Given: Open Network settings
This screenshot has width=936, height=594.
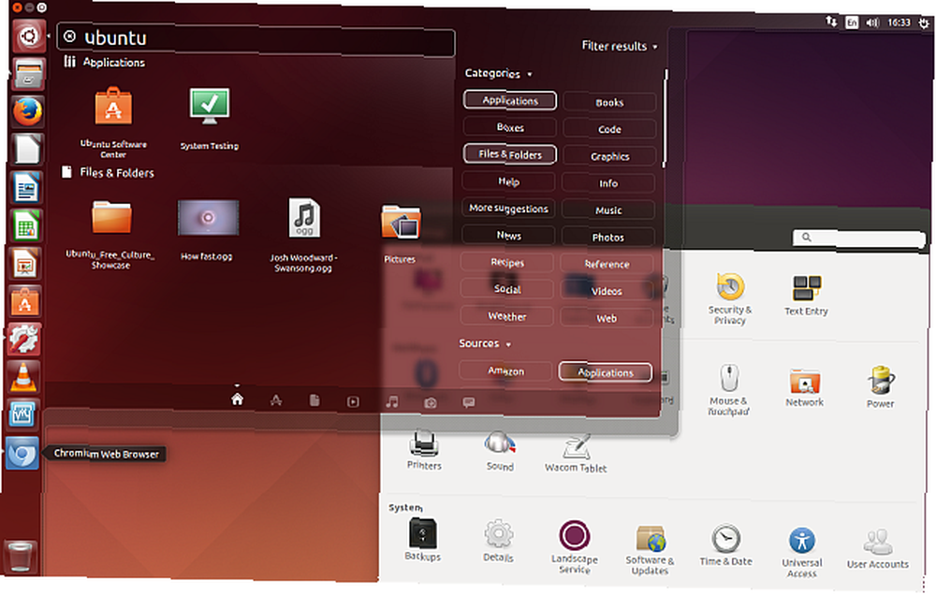Looking at the screenshot, I should point(805,387).
